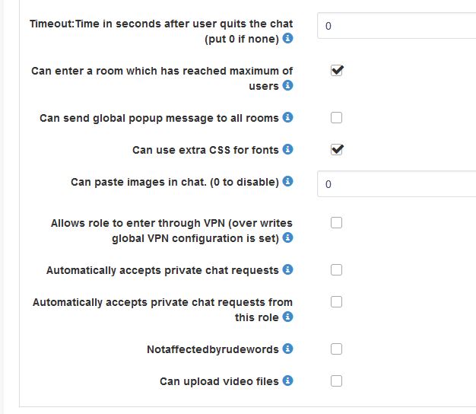Click info icon beside Timeout setting

287,39
